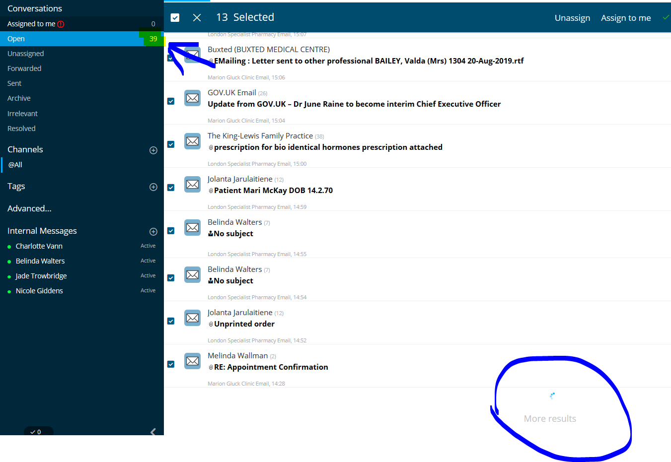671x462 pixels.
Task: Click the Unassign button
Action: pyautogui.click(x=572, y=18)
